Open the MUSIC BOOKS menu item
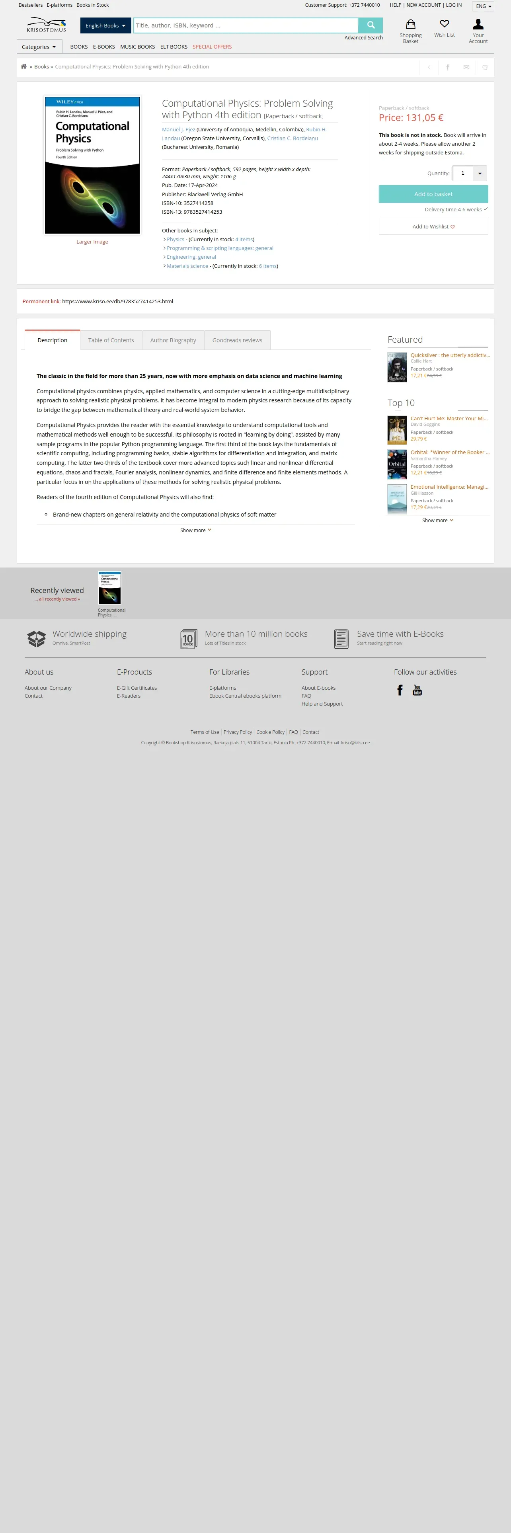 tap(137, 47)
